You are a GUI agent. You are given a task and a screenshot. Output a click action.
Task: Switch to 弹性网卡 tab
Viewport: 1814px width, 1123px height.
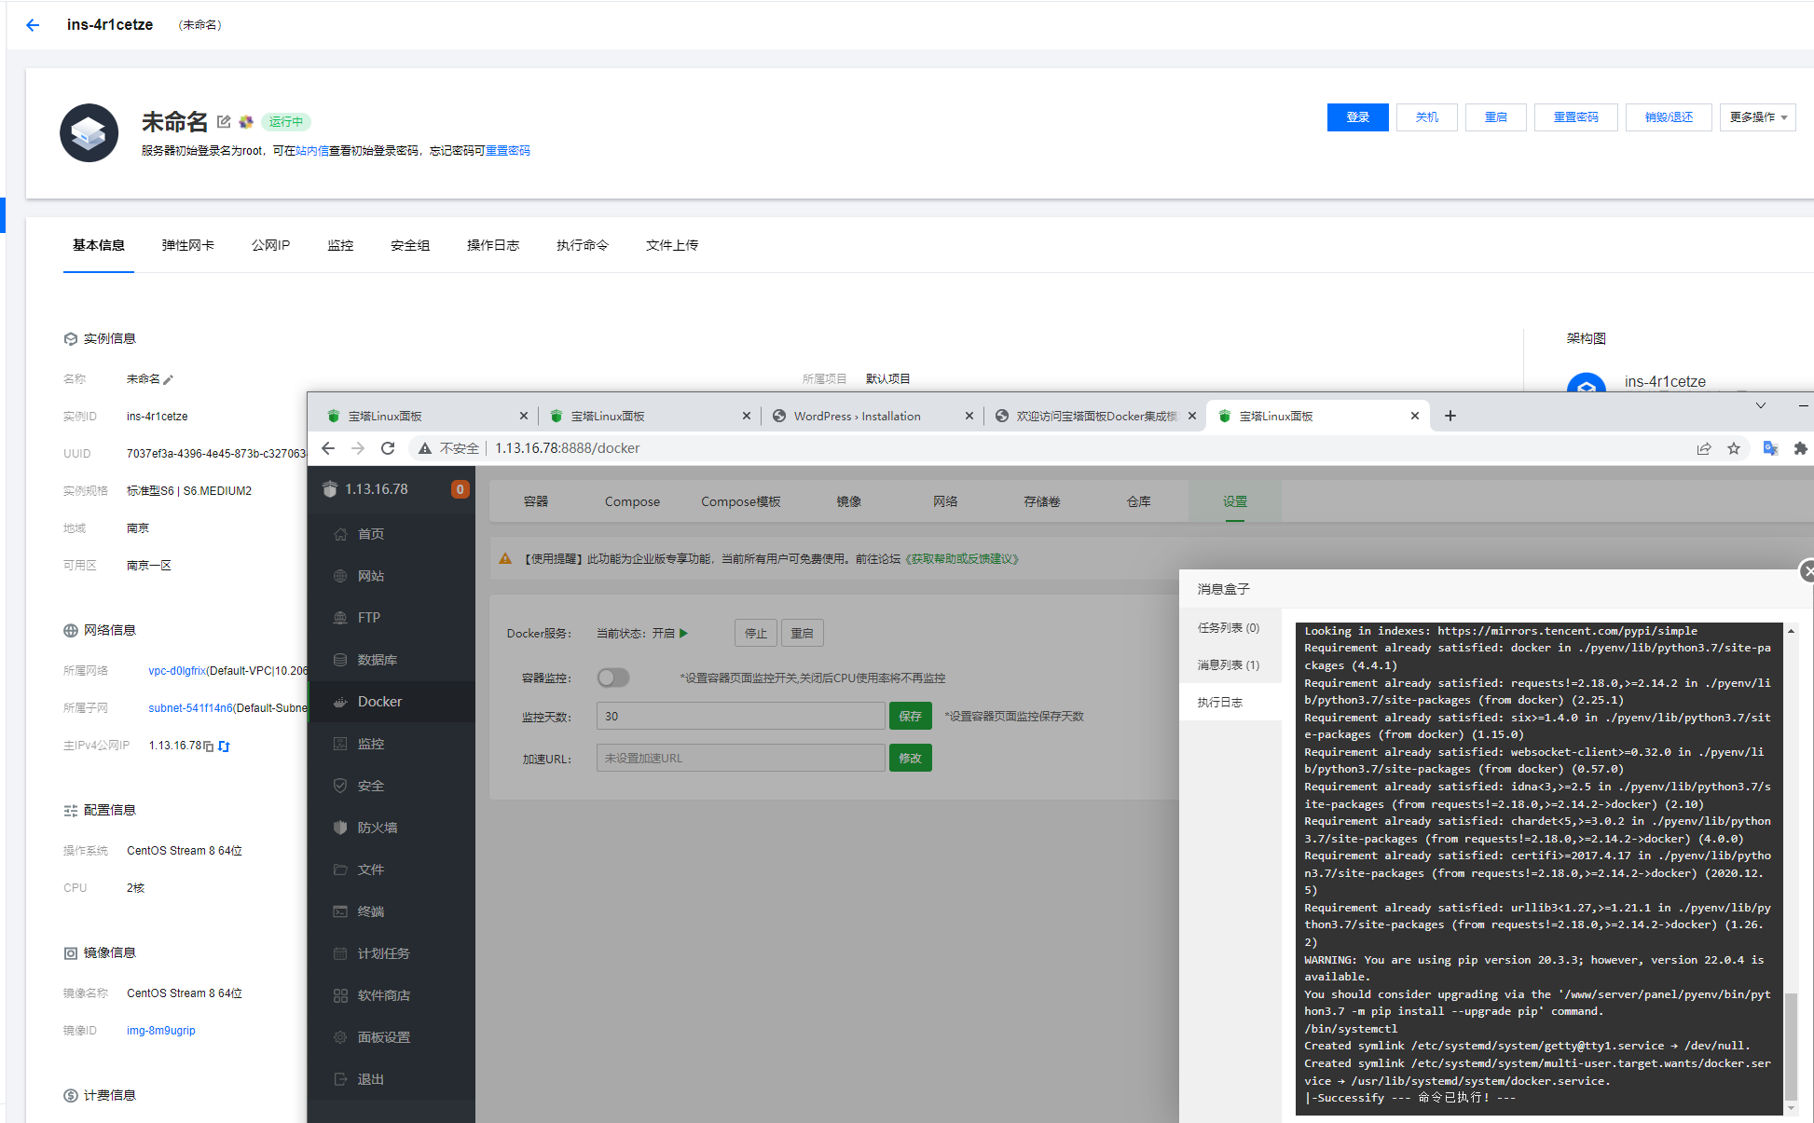187,245
